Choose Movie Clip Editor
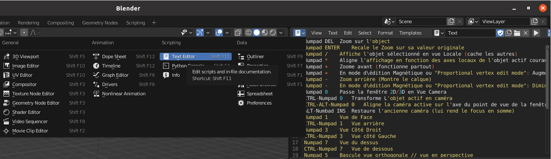 coord(44,131)
